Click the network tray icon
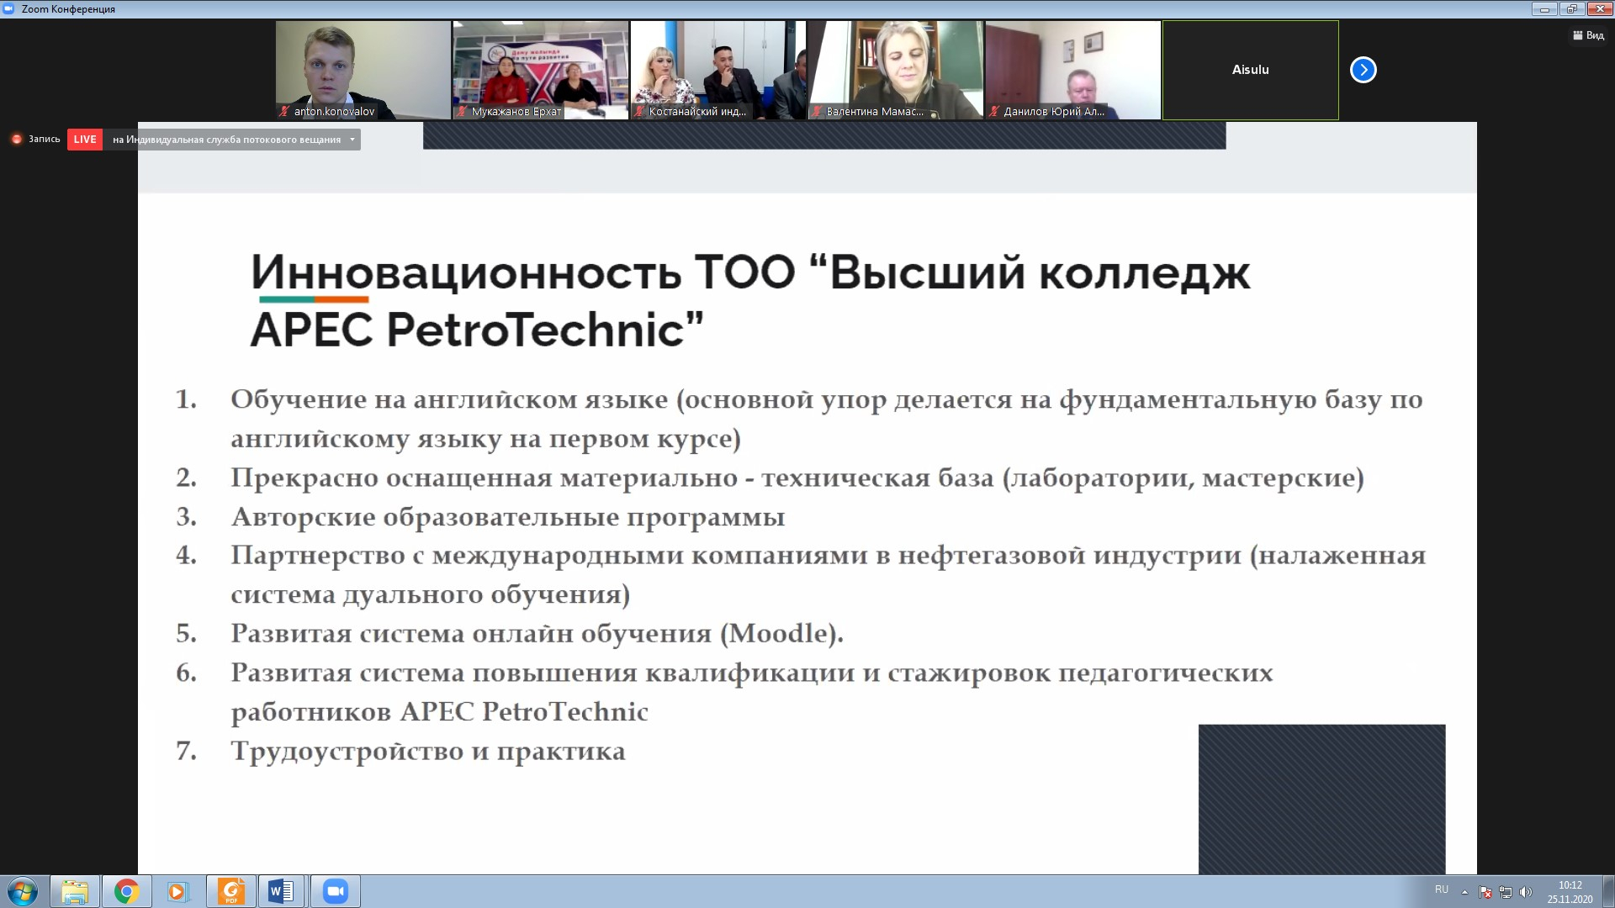Image resolution: width=1615 pixels, height=908 pixels. 1506,892
